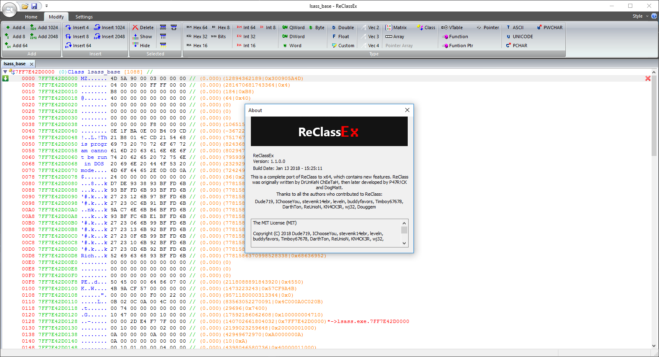Set type to Int 16
The width and height of the screenshot is (659, 357).
246,46
